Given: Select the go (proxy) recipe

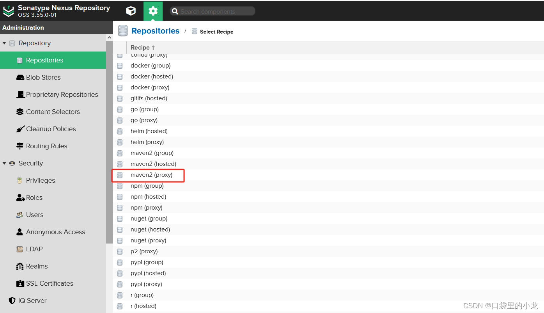Looking at the screenshot, I should [x=328, y=120].
